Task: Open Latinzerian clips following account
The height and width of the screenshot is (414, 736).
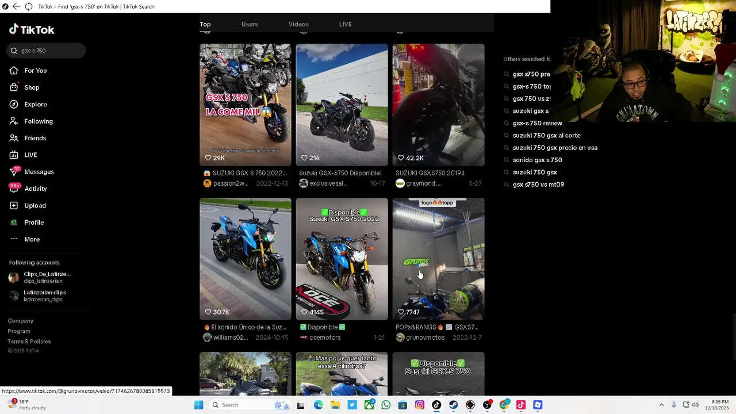Action: (38, 296)
